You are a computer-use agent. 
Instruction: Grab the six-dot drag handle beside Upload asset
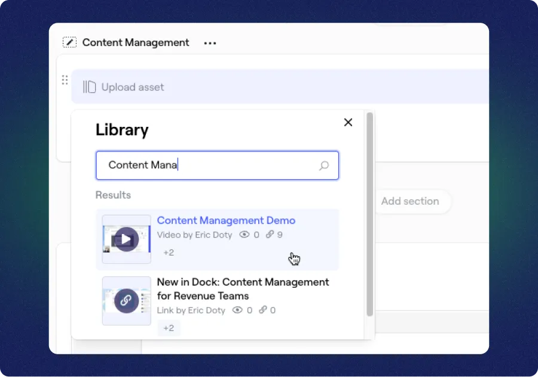point(65,80)
